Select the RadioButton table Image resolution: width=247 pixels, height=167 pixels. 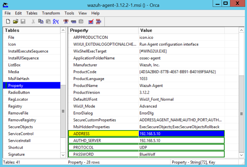tap(32, 92)
